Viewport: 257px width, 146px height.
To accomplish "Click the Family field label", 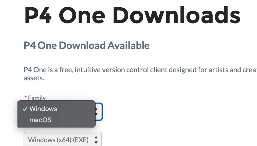I will (37, 98).
